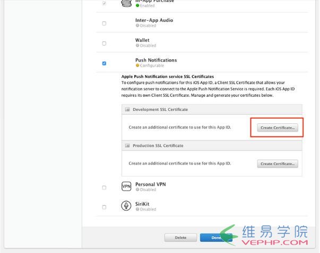Click the green Enabled status dot for In-App Purchase
320x253 pixels.
[137, 5]
